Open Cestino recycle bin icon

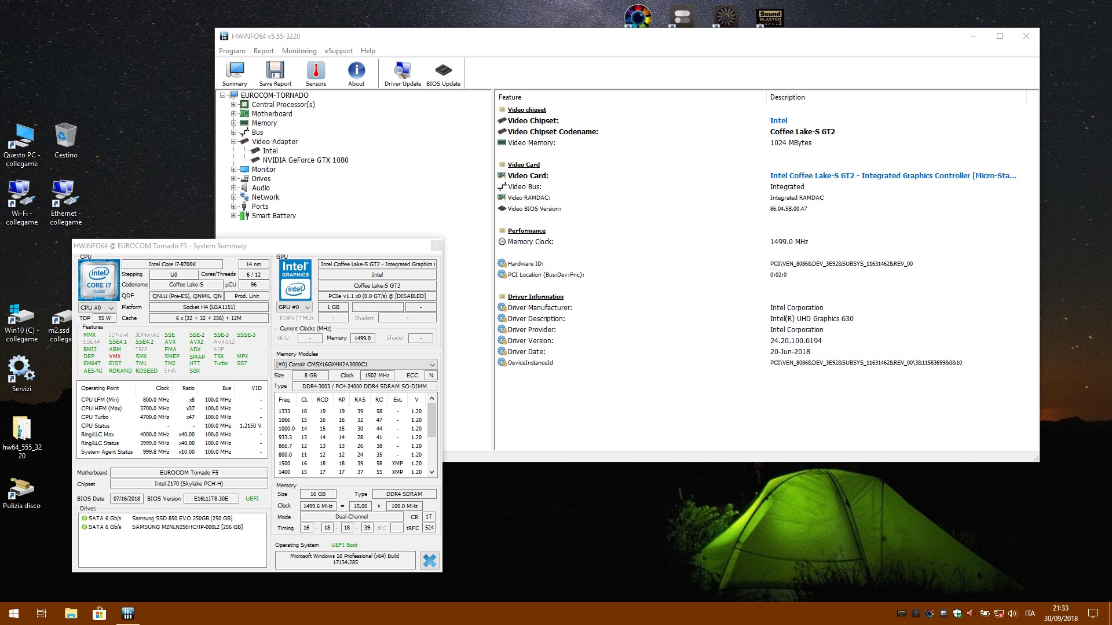click(65, 140)
